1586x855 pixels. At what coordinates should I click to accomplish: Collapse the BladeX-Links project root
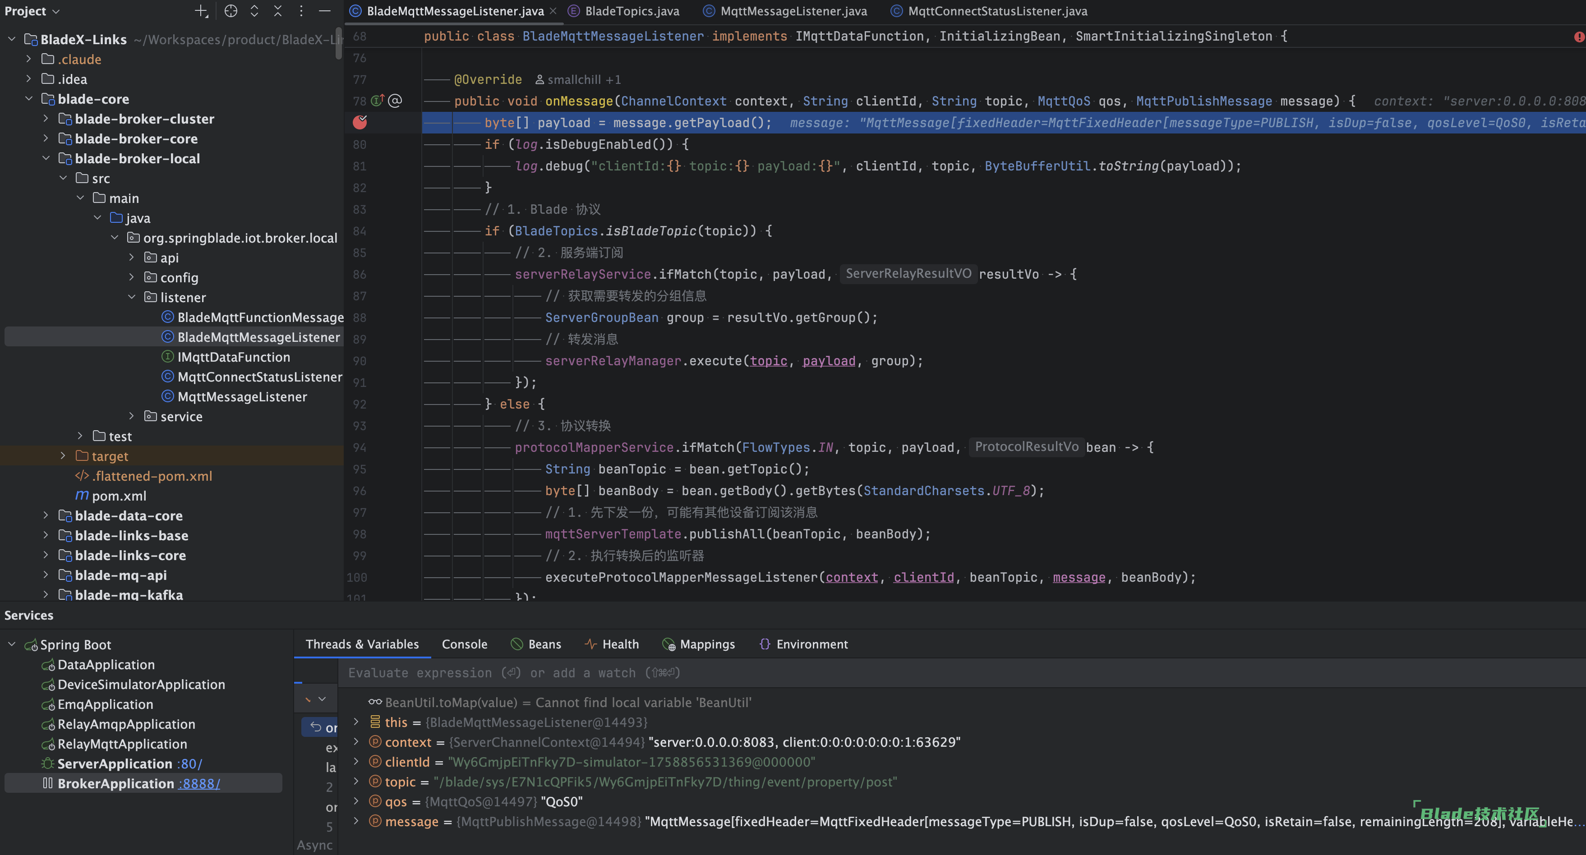pyautogui.click(x=12, y=39)
